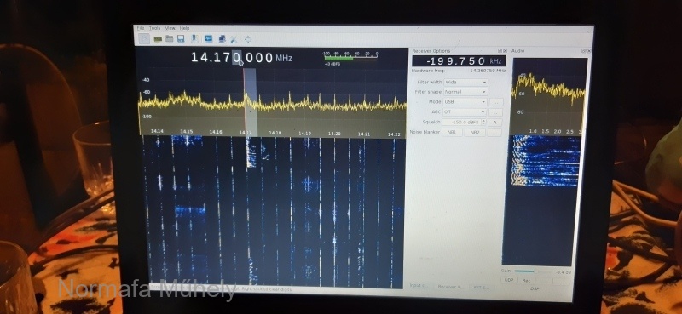Click the highlighted filter passband at 14.17
Screen dimensions: 682x314
tap(251, 102)
